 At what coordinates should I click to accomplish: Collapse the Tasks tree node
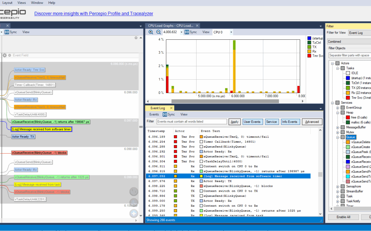click(338, 68)
